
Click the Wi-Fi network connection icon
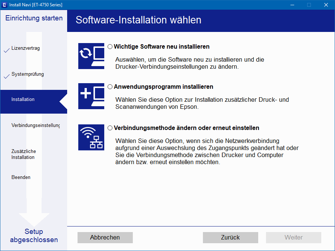[91, 137]
